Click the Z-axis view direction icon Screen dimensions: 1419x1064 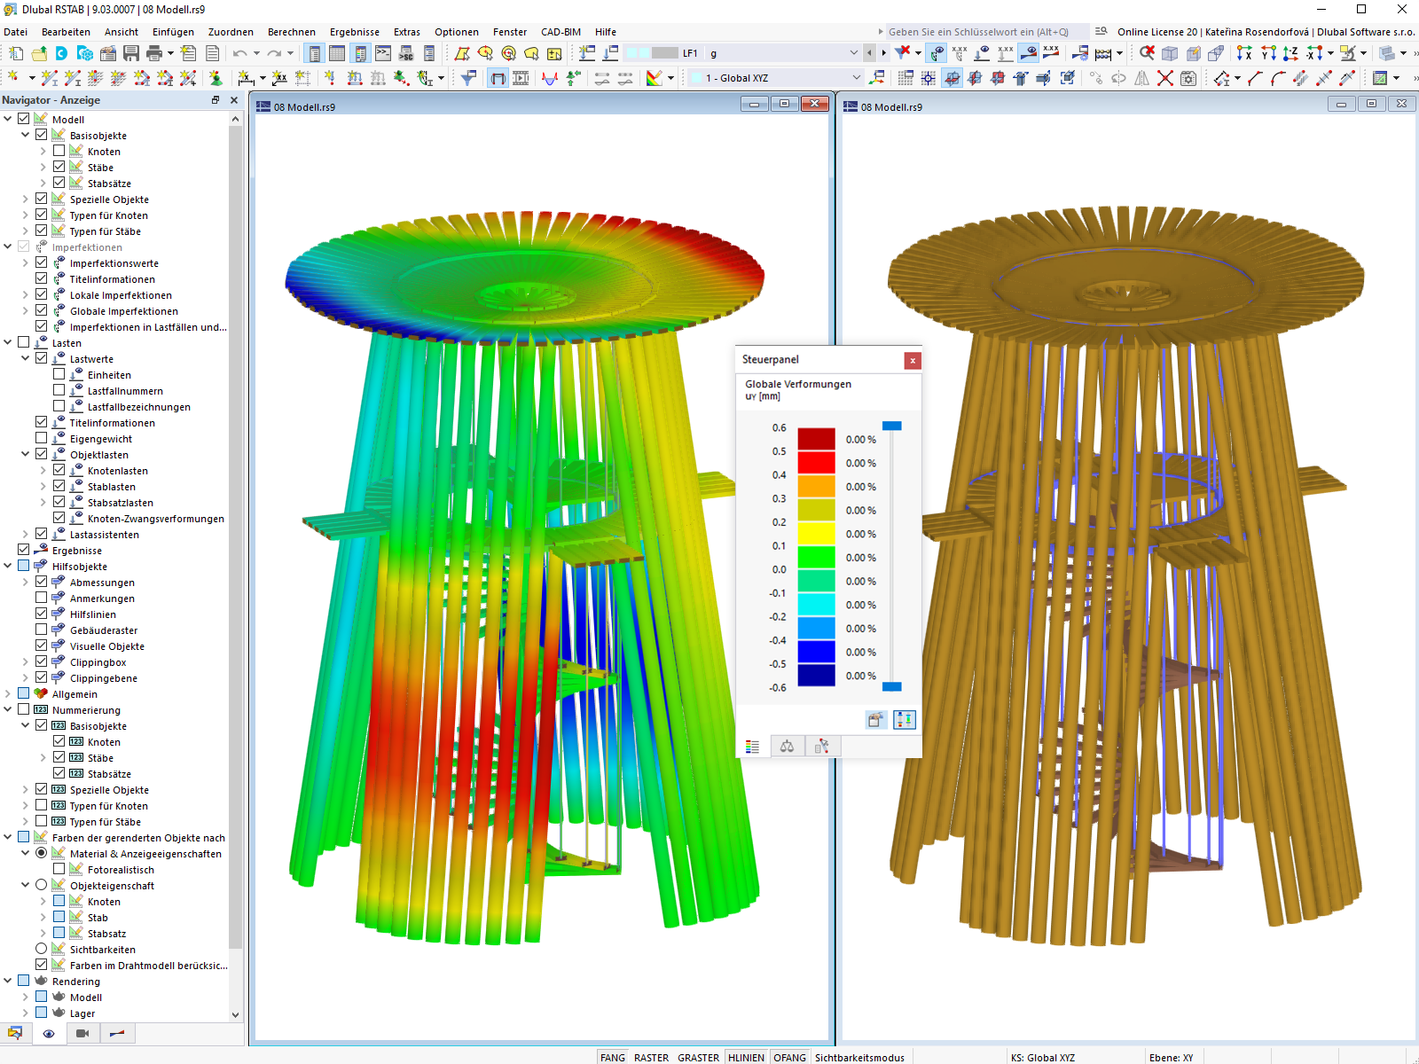pos(1291,53)
